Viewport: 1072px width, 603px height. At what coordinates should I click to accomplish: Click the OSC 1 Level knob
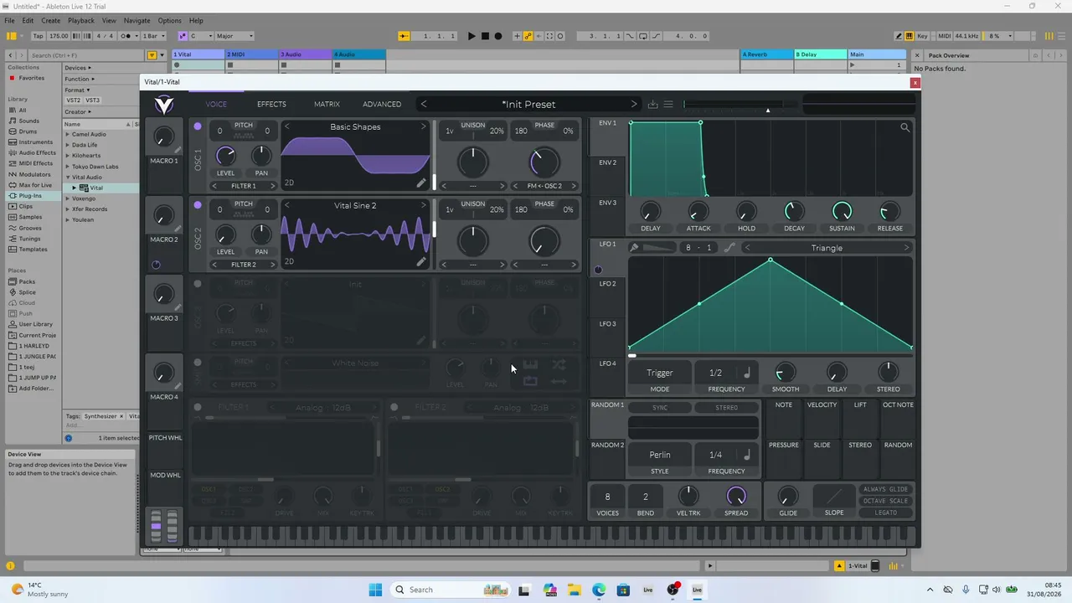225,156
